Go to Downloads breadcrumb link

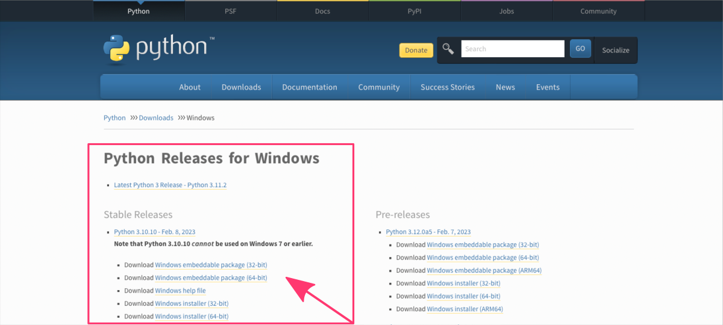156,118
